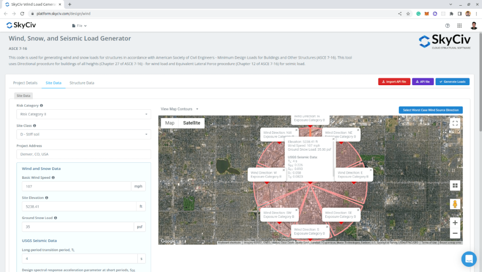Screen dimensions: 482x272
Task: Click the map tilt grid icon
Action: (455, 185)
